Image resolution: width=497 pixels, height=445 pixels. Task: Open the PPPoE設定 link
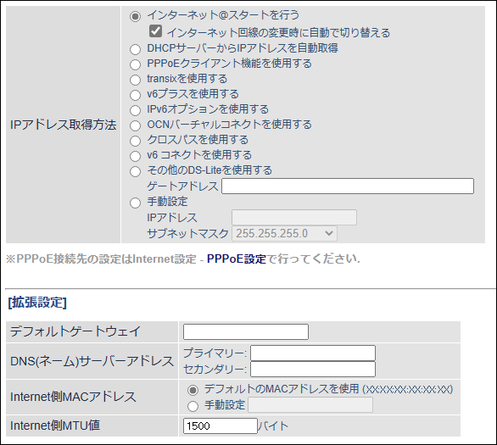coord(237,259)
